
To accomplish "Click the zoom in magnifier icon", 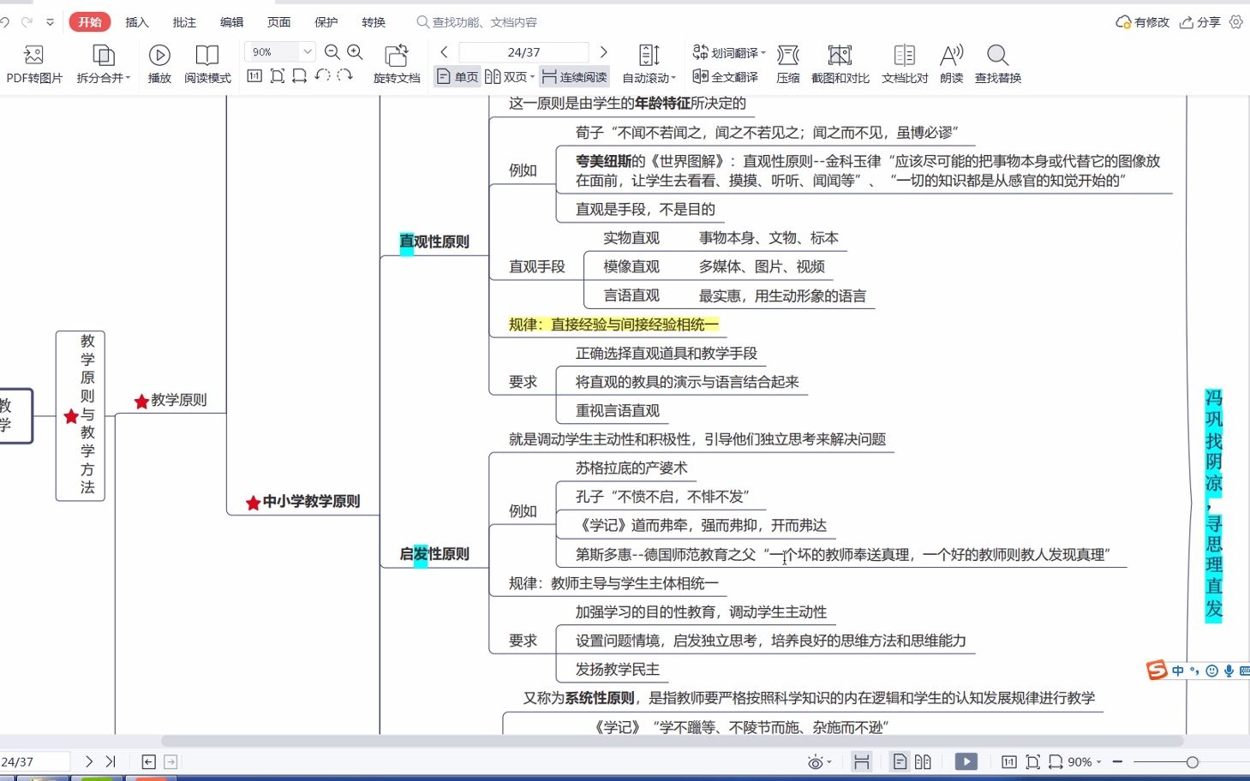I will pos(355,52).
